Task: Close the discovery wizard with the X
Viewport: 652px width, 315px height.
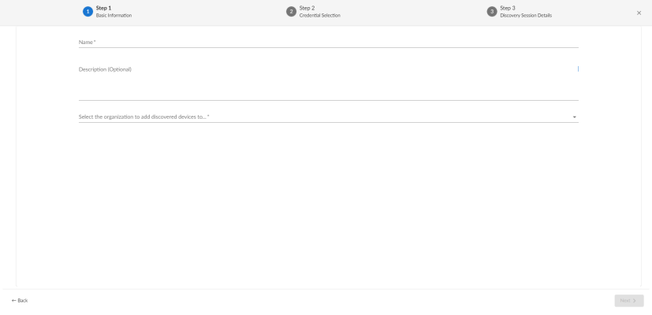Action: tap(639, 13)
